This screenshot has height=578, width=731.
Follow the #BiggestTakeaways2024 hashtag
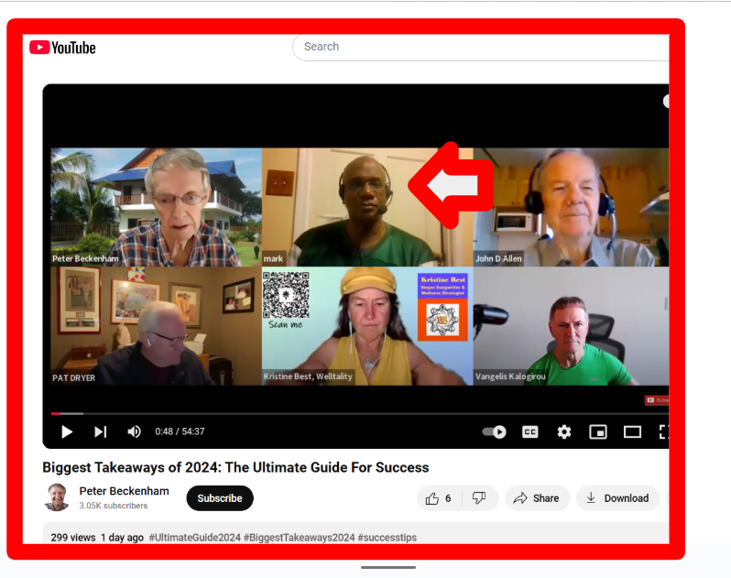(300, 538)
